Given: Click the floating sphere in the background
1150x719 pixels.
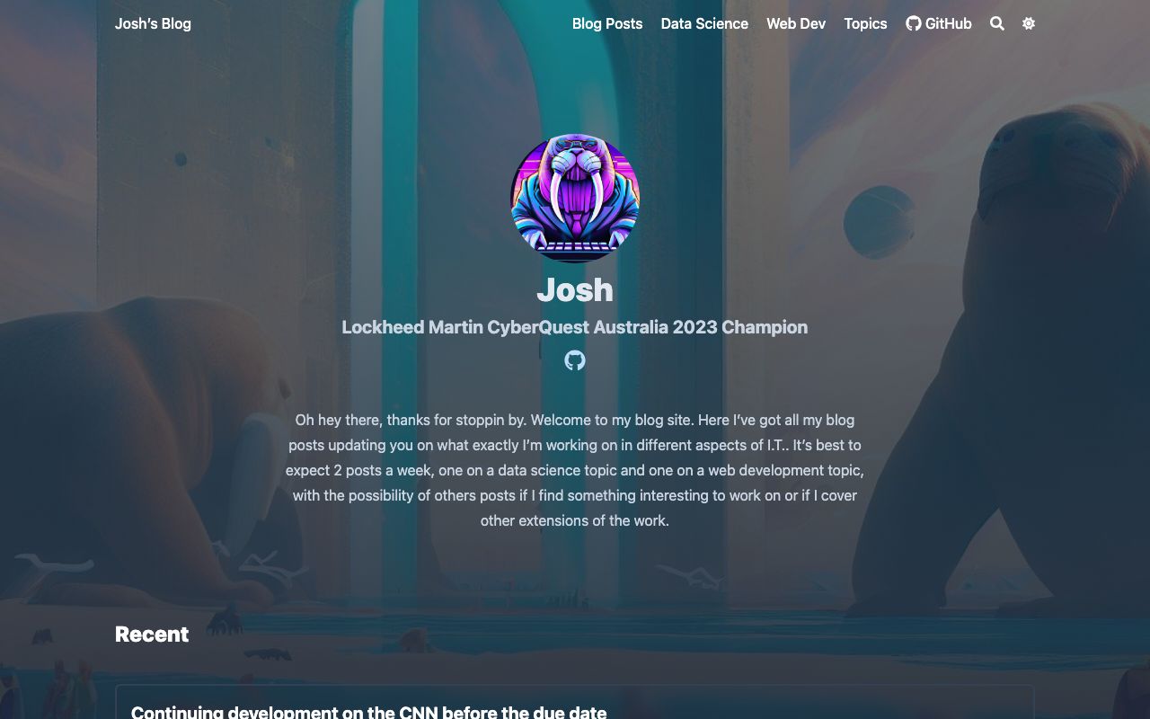Looking at the screenshot, I should point(880,222).
